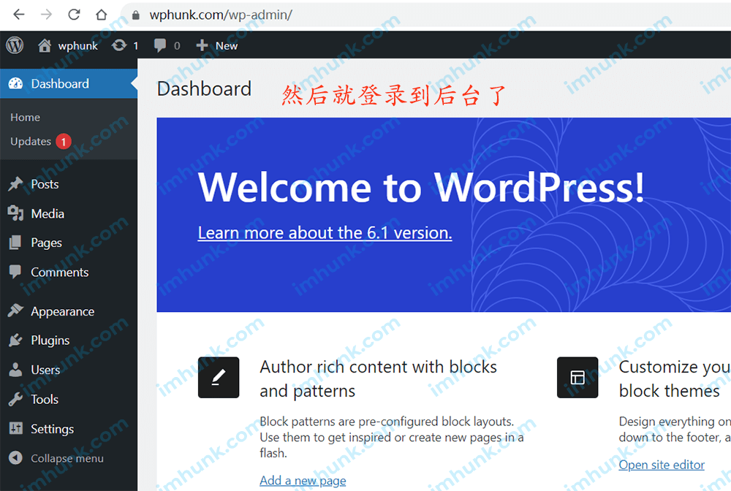Click the padlock site info icon
Image resolution: width=731 pixels, height=491 pixels.
136,15
